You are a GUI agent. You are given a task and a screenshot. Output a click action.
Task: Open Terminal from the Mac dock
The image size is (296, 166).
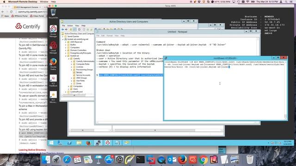[x=141, y=160]
